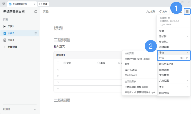
Task: Open the hamburger menu icon at top right
Action: coord(187,12)
